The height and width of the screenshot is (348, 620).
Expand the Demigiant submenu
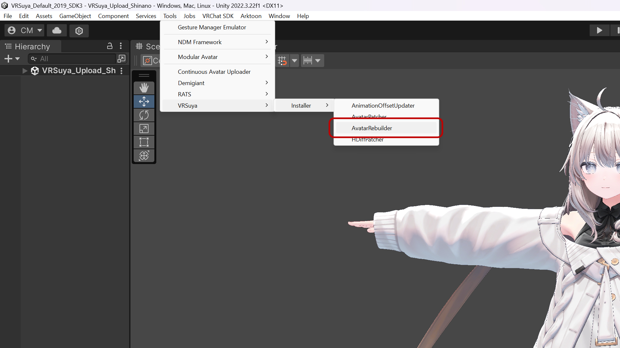(x=217, y=83)
